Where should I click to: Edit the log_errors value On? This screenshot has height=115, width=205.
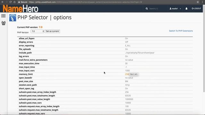coord(127,56)
